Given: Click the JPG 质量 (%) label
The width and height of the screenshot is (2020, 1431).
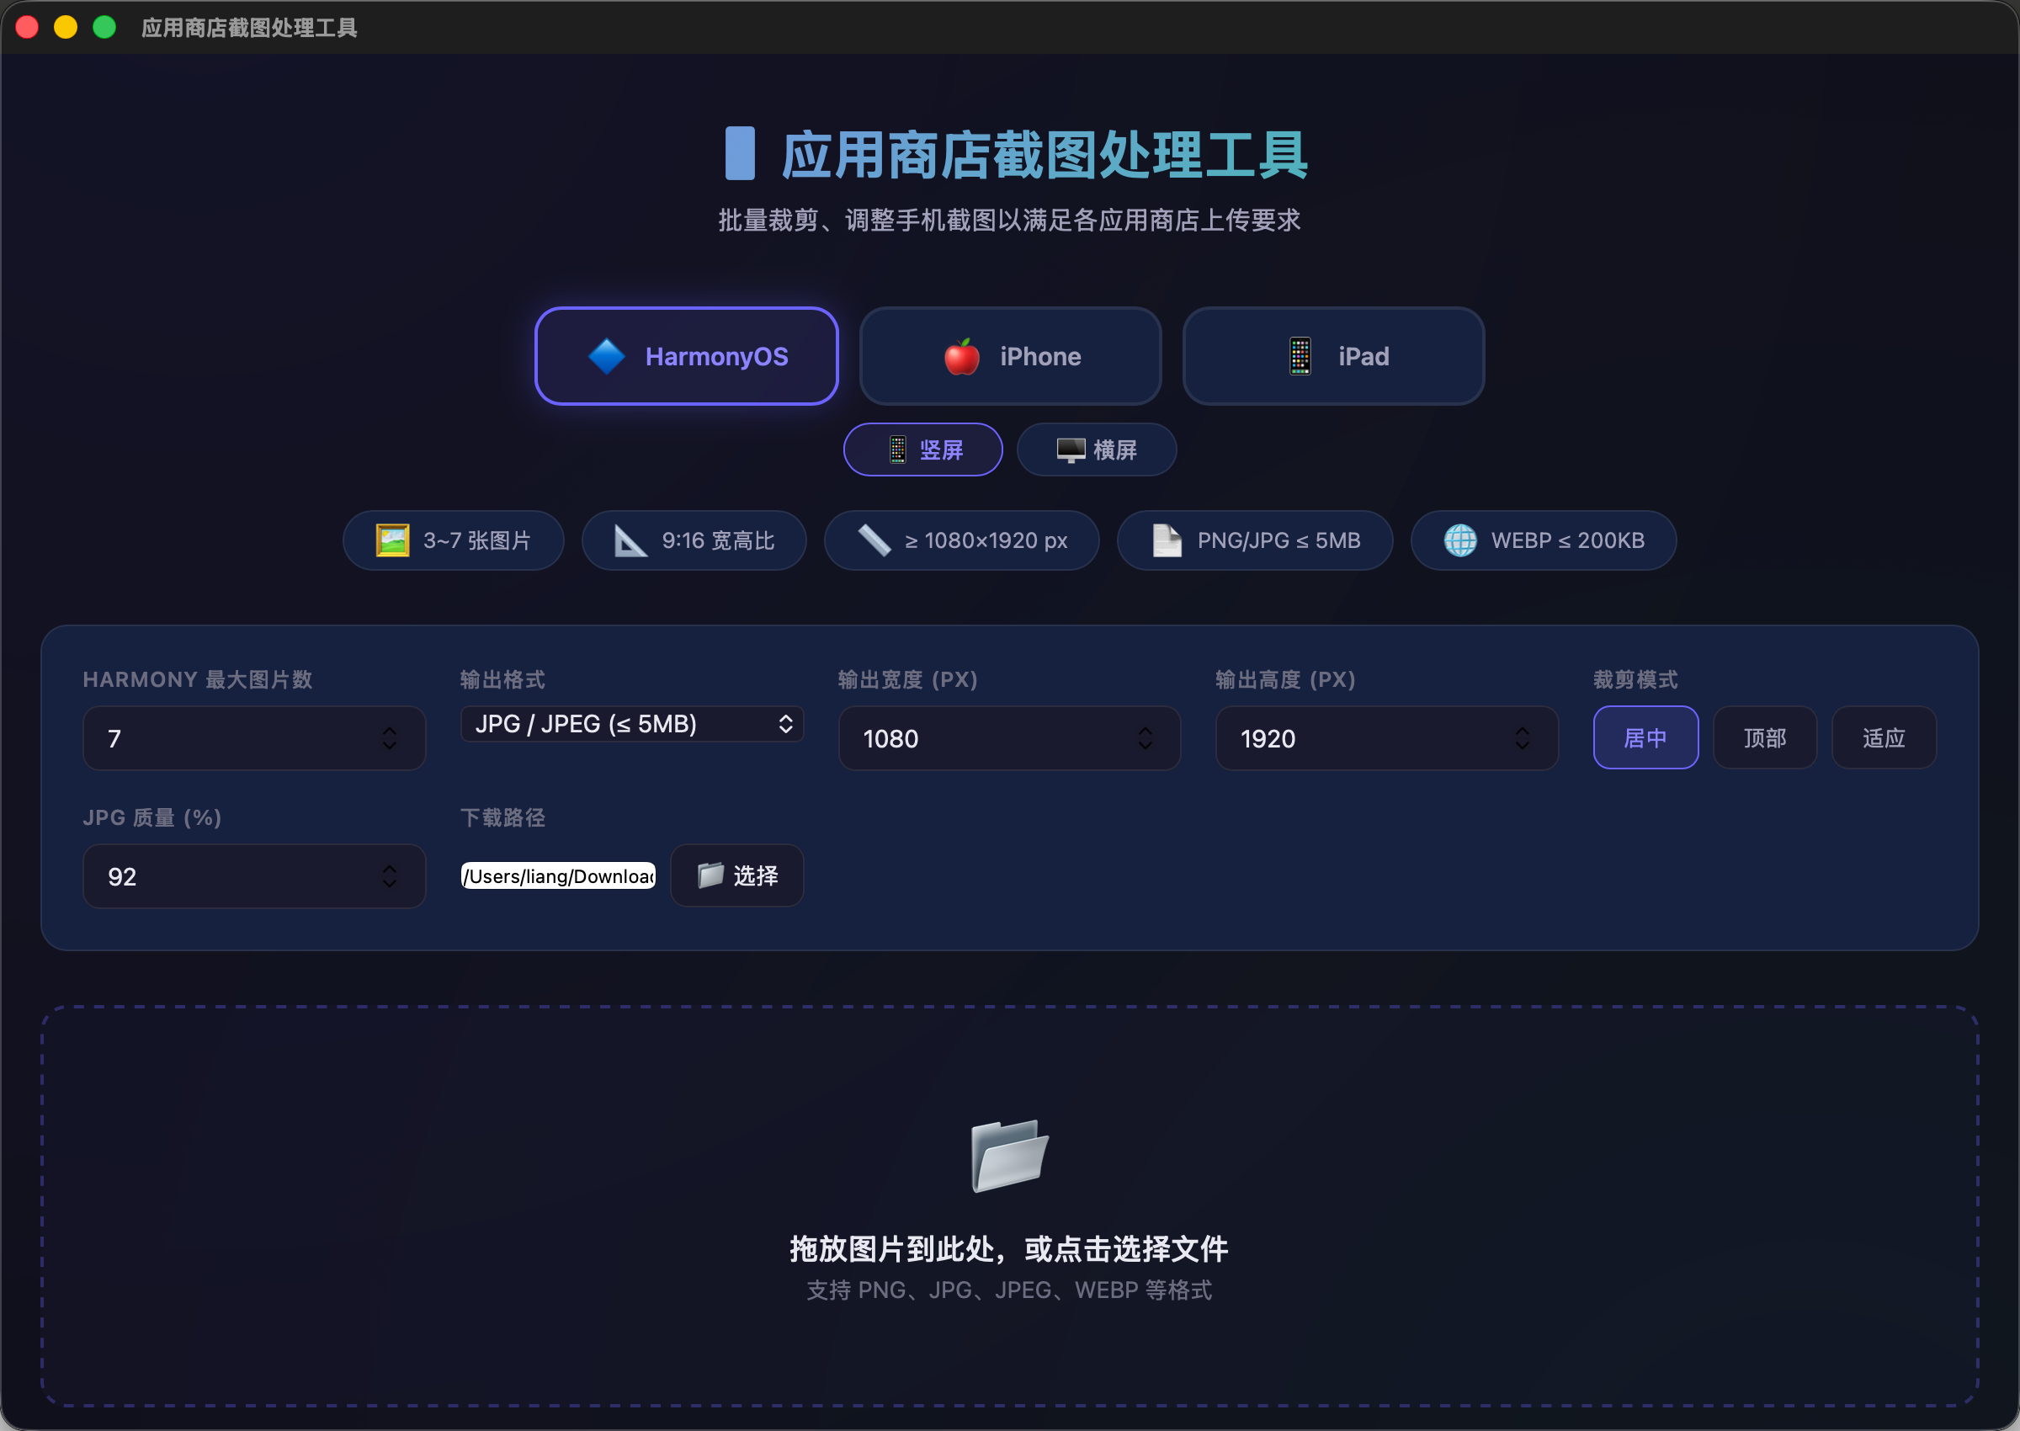Looking at the screenshot, I should pyautogui.click(x=152, y=817).
